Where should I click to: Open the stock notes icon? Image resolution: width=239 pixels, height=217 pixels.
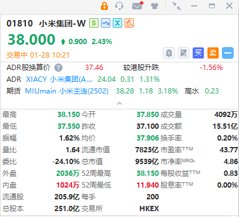tap(184, 53)
